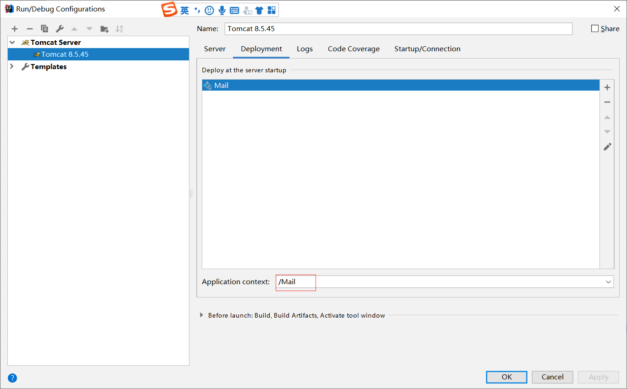Viewport: 627px width, 389px height.
Task: Click the Templates tree label
Action: point(49,66)
